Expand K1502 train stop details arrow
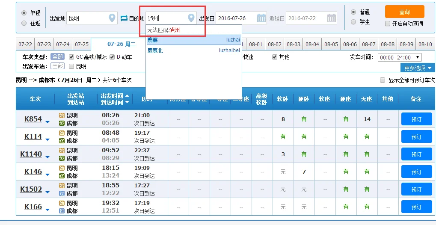Image resolution: width=436 pixels, height=225 pixels. (x=47, y=192)
